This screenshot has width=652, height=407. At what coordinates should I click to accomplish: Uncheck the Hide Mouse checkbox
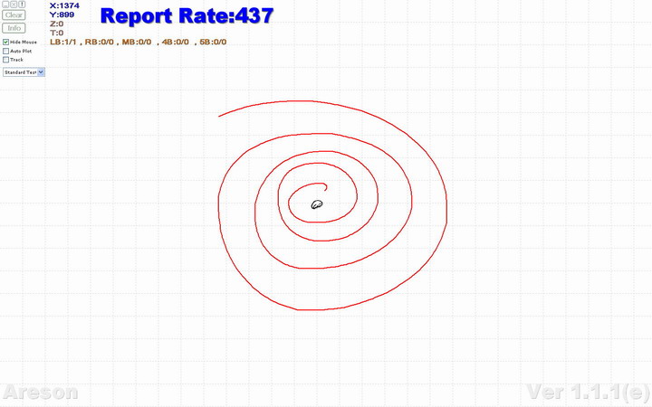coord(5,42)
